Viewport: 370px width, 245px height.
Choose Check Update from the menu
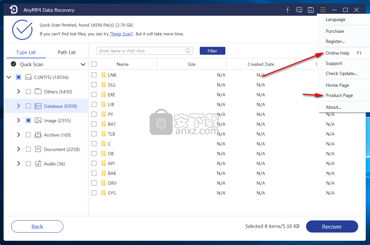tap(341, 74)
